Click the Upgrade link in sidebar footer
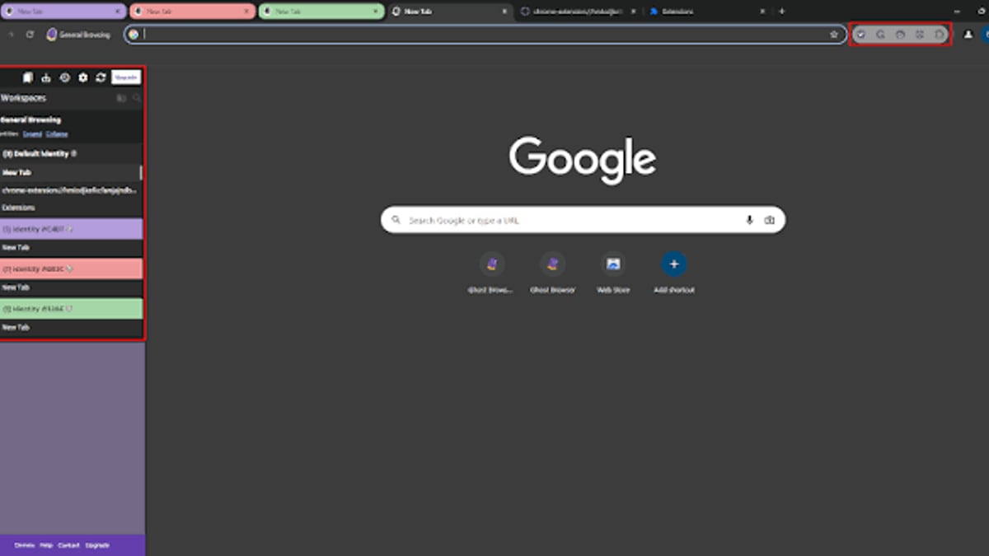This screenshot has height=556, width=989. 96,545
